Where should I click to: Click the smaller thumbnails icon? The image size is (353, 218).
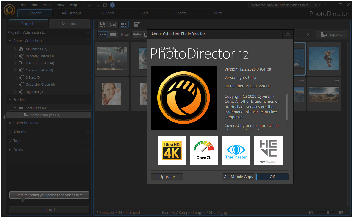[x=311, y=212]
